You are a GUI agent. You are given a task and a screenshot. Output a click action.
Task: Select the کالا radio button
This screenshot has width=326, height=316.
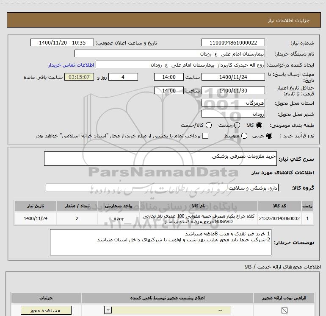pyautogui.click(x=259, y=125)
